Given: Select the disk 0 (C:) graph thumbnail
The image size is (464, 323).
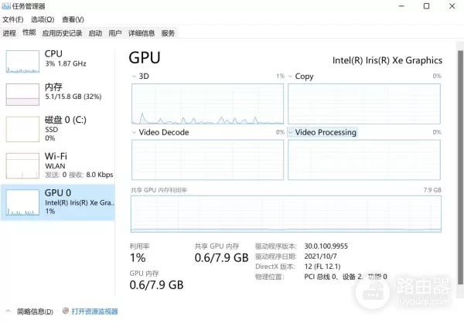Looking at the screenshot, I should (22, 128).
